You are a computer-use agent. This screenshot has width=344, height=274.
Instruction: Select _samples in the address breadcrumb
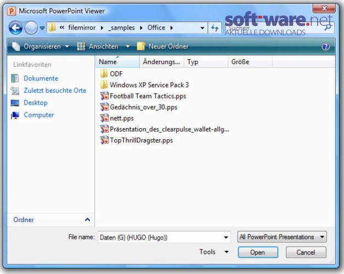pyautogui.click(x=121, y=28)
